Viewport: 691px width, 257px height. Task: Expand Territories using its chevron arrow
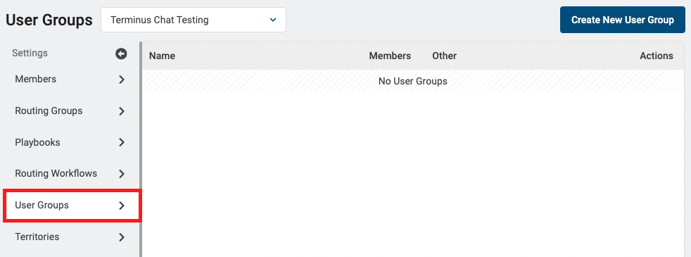(122, 237)
